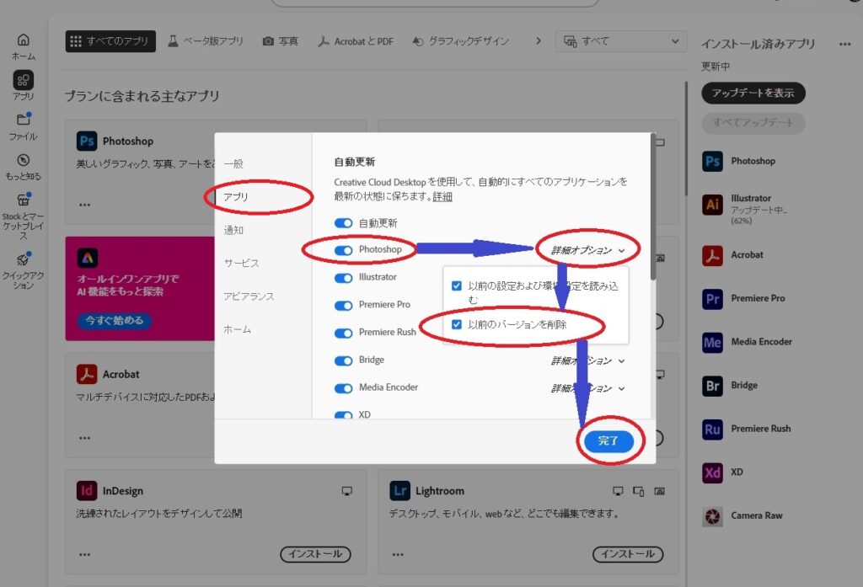Open Stock とマーケットプレイス in the sidebar
Image resolution: width=863 pixels, height=587 pixels.
tap(23, 215)
